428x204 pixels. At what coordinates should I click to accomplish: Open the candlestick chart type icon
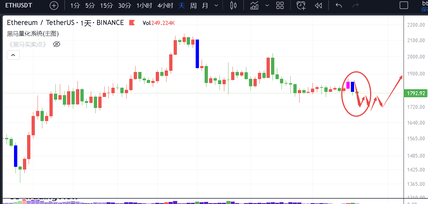(234, 5)
